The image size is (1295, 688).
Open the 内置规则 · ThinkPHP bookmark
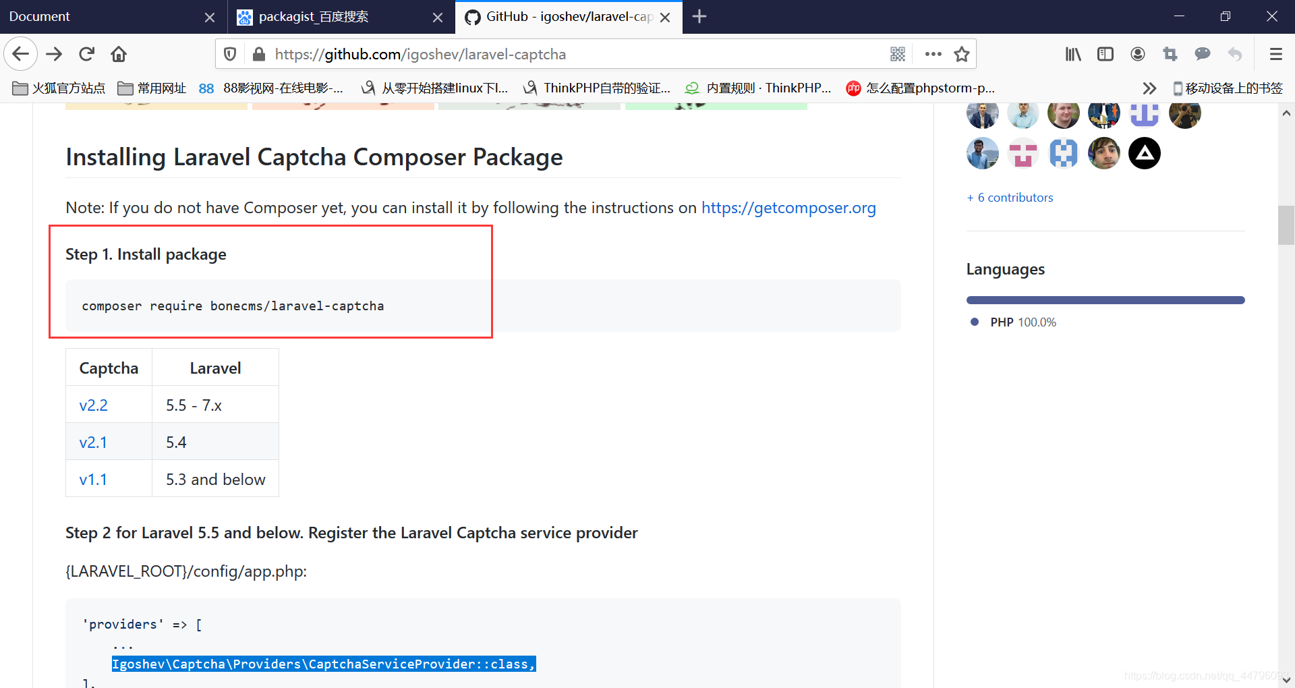pos(758,88)
